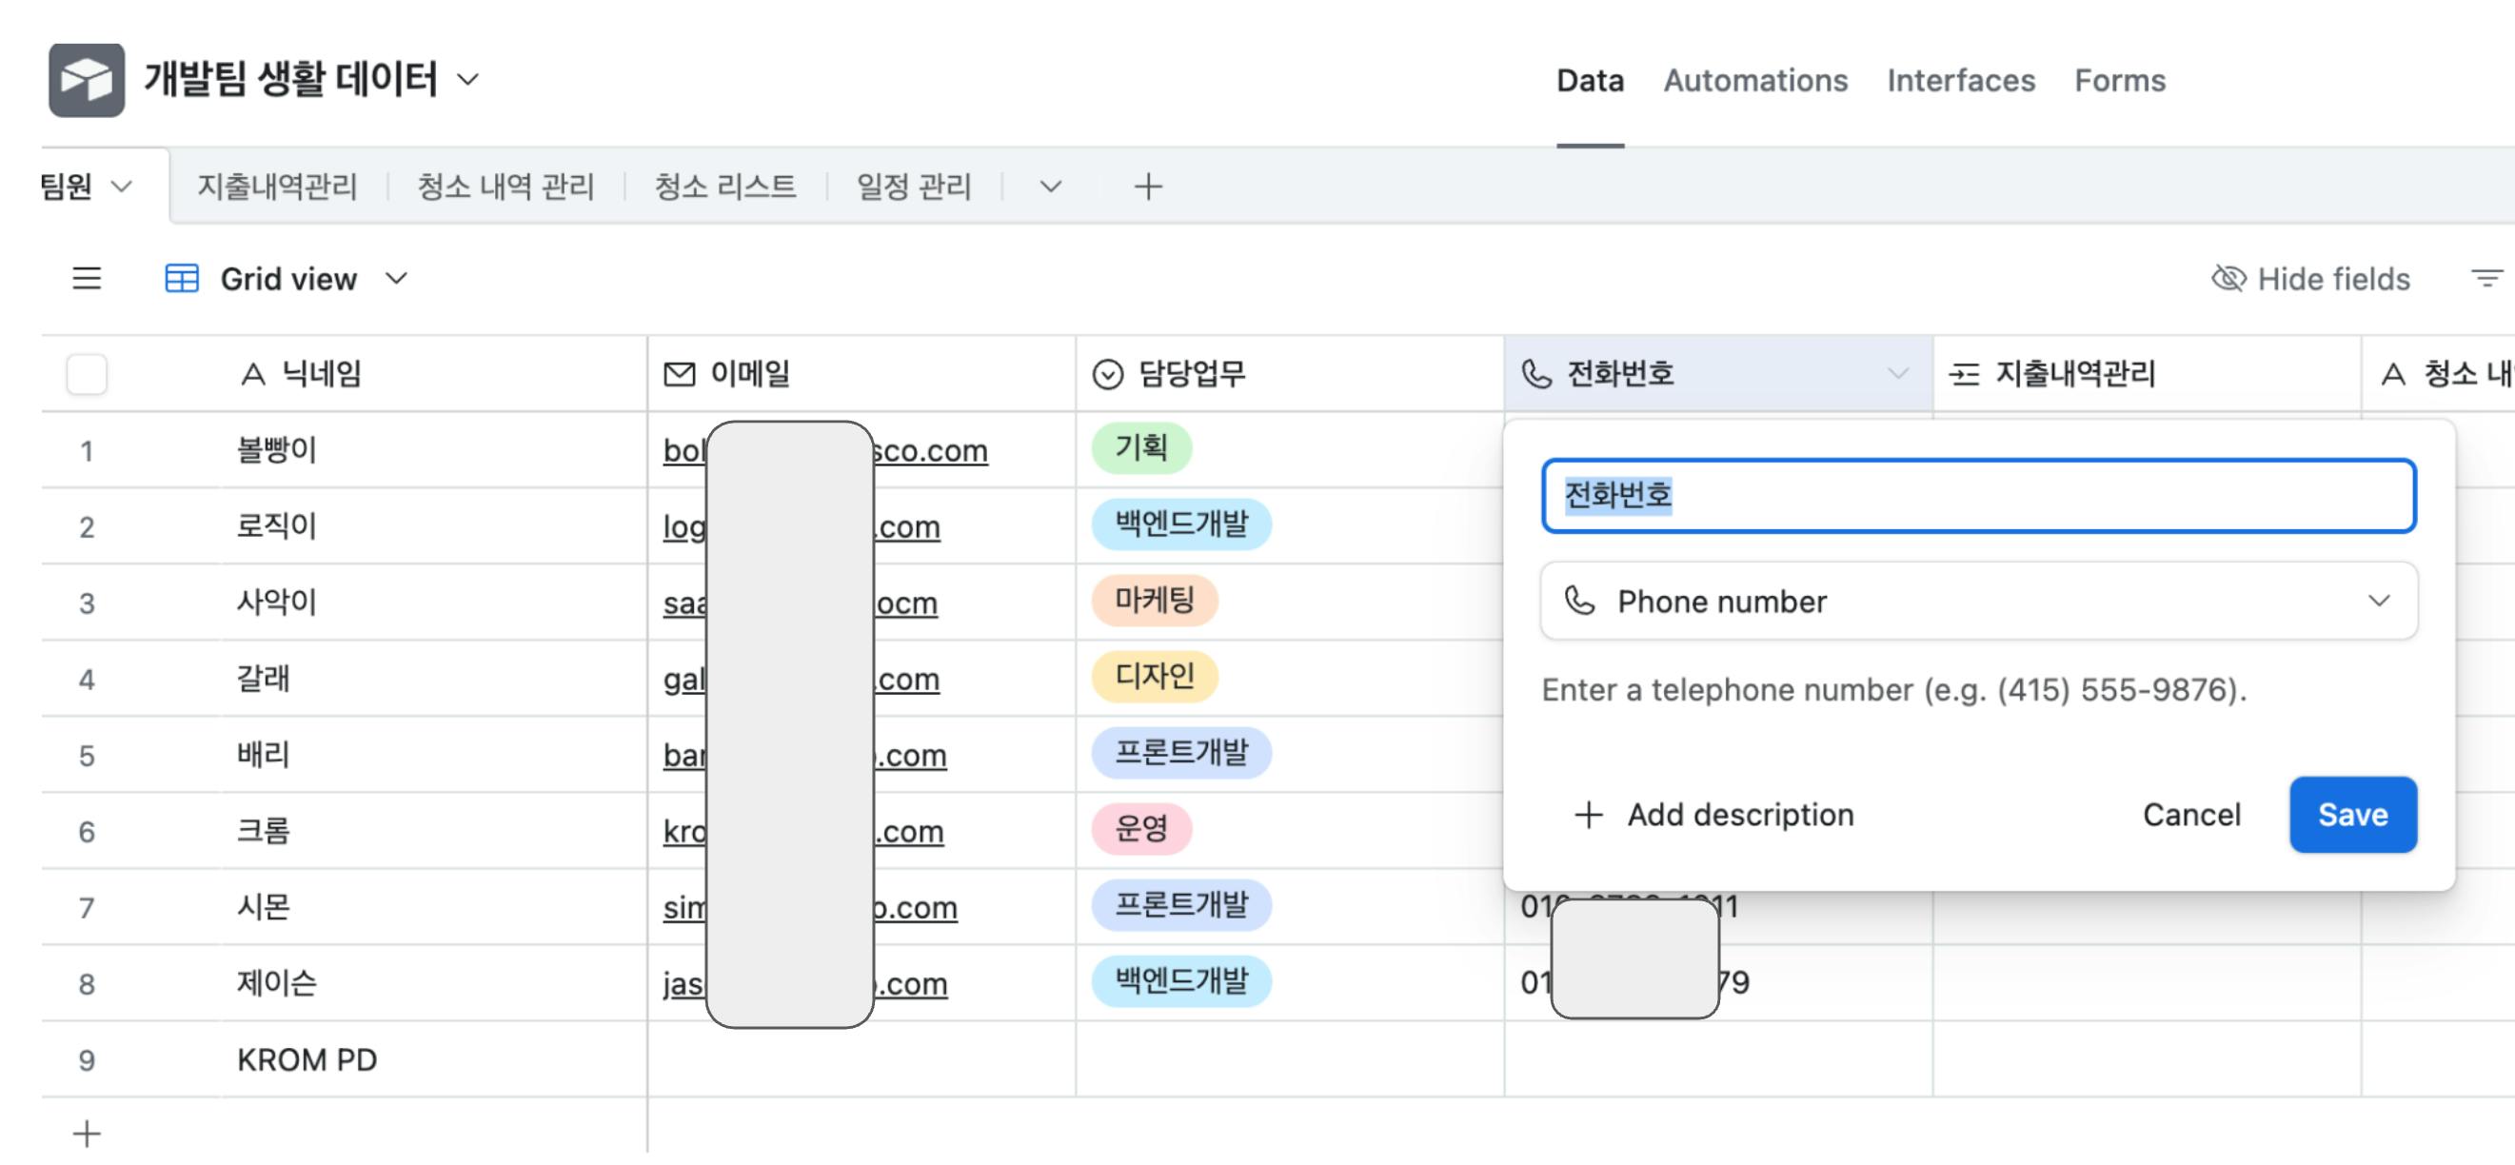
Task: Click the filter lines icon
Action: point(2486,279)
